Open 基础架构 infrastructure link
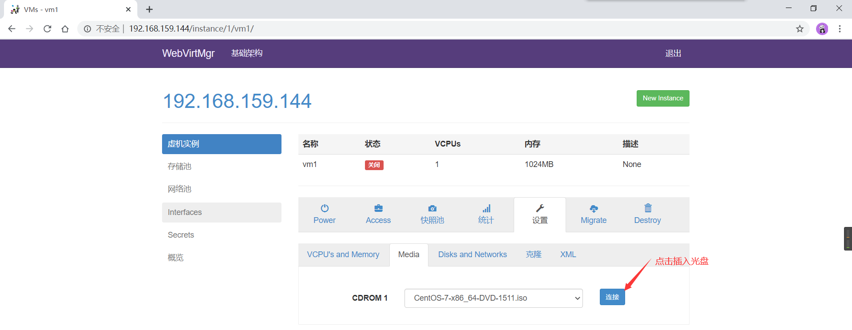Image resolution: width=852 pixels, height=330 pixels. point(247,53)
